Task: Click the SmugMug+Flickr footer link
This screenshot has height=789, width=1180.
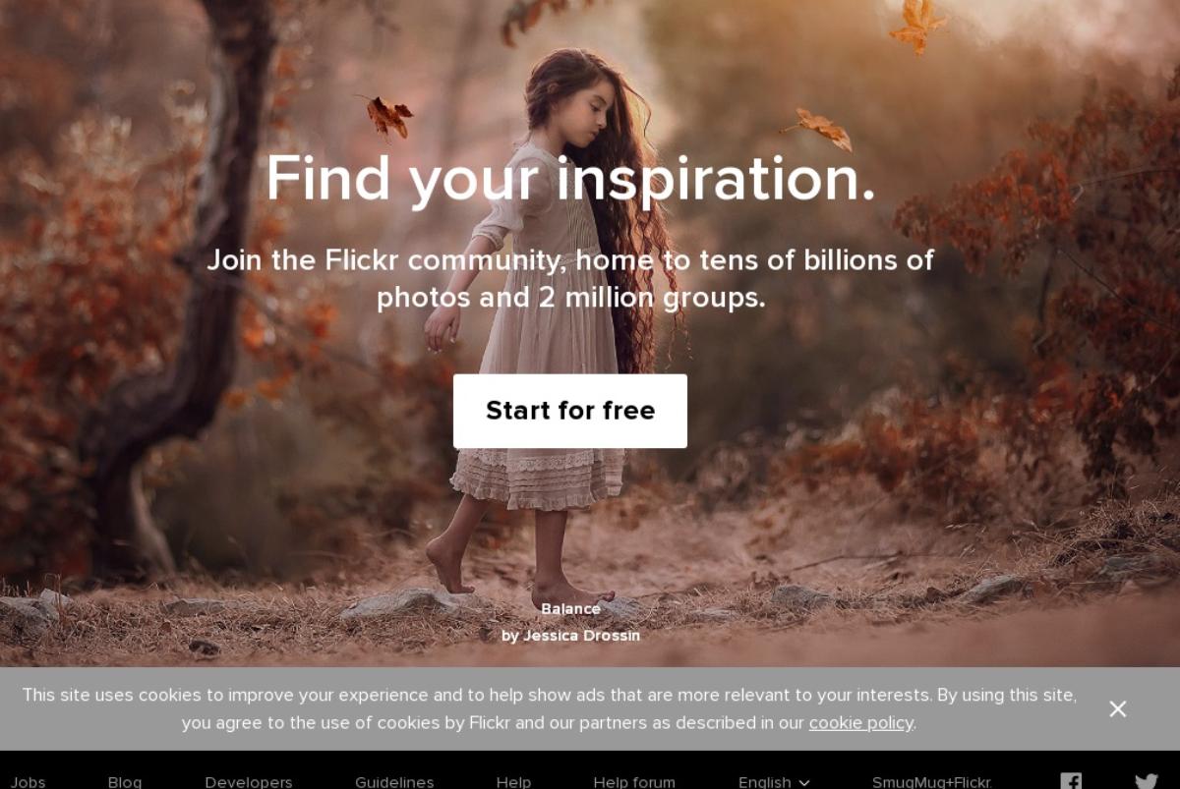Action: click(x=932, y=782)
